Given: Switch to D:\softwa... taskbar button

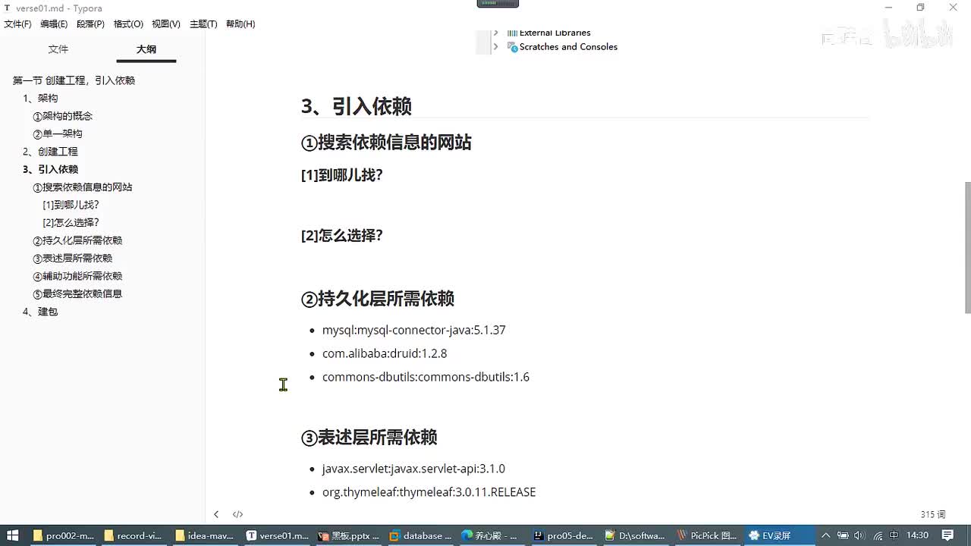Looking at the screenshot, I should point(634,535).
